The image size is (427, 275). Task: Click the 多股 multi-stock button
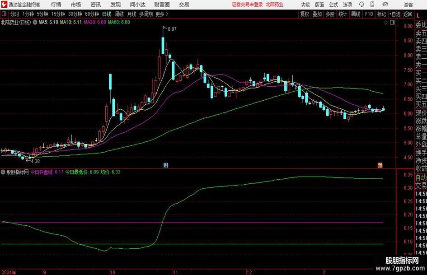(x=330, y=14)
